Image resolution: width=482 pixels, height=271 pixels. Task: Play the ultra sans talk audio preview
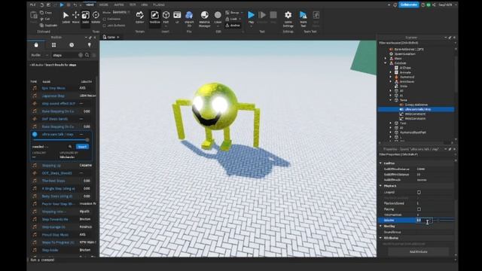point(35,134)
